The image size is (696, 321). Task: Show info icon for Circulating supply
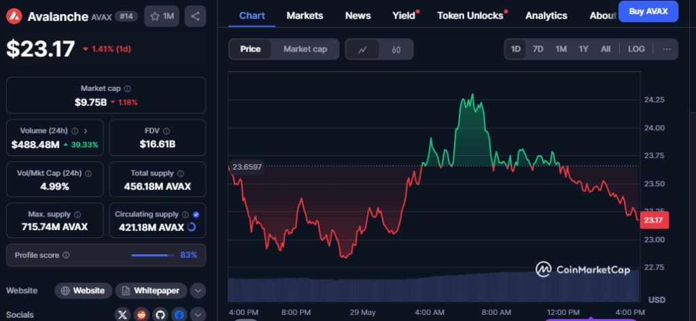[186, 214]
